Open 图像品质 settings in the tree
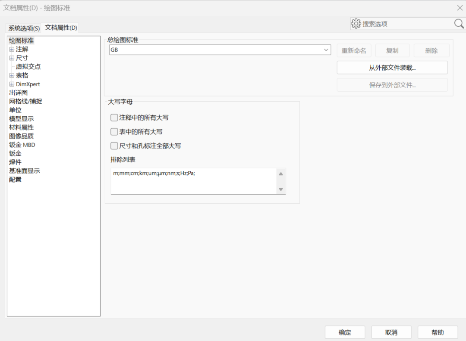The height and width of the screenshot is (341, 466). coord(22,136)
